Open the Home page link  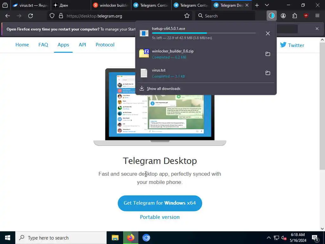click(22, 44)
